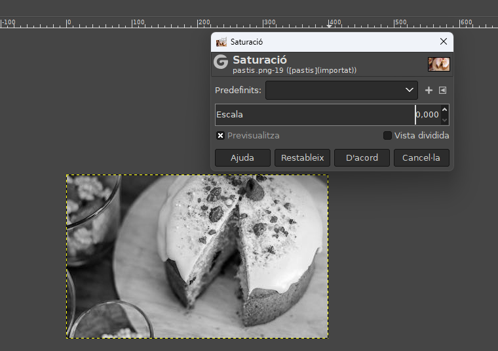Enable the Vista dividida checkbox
Viewport: 498px width, 351px height.
click(x=387, y=136)
